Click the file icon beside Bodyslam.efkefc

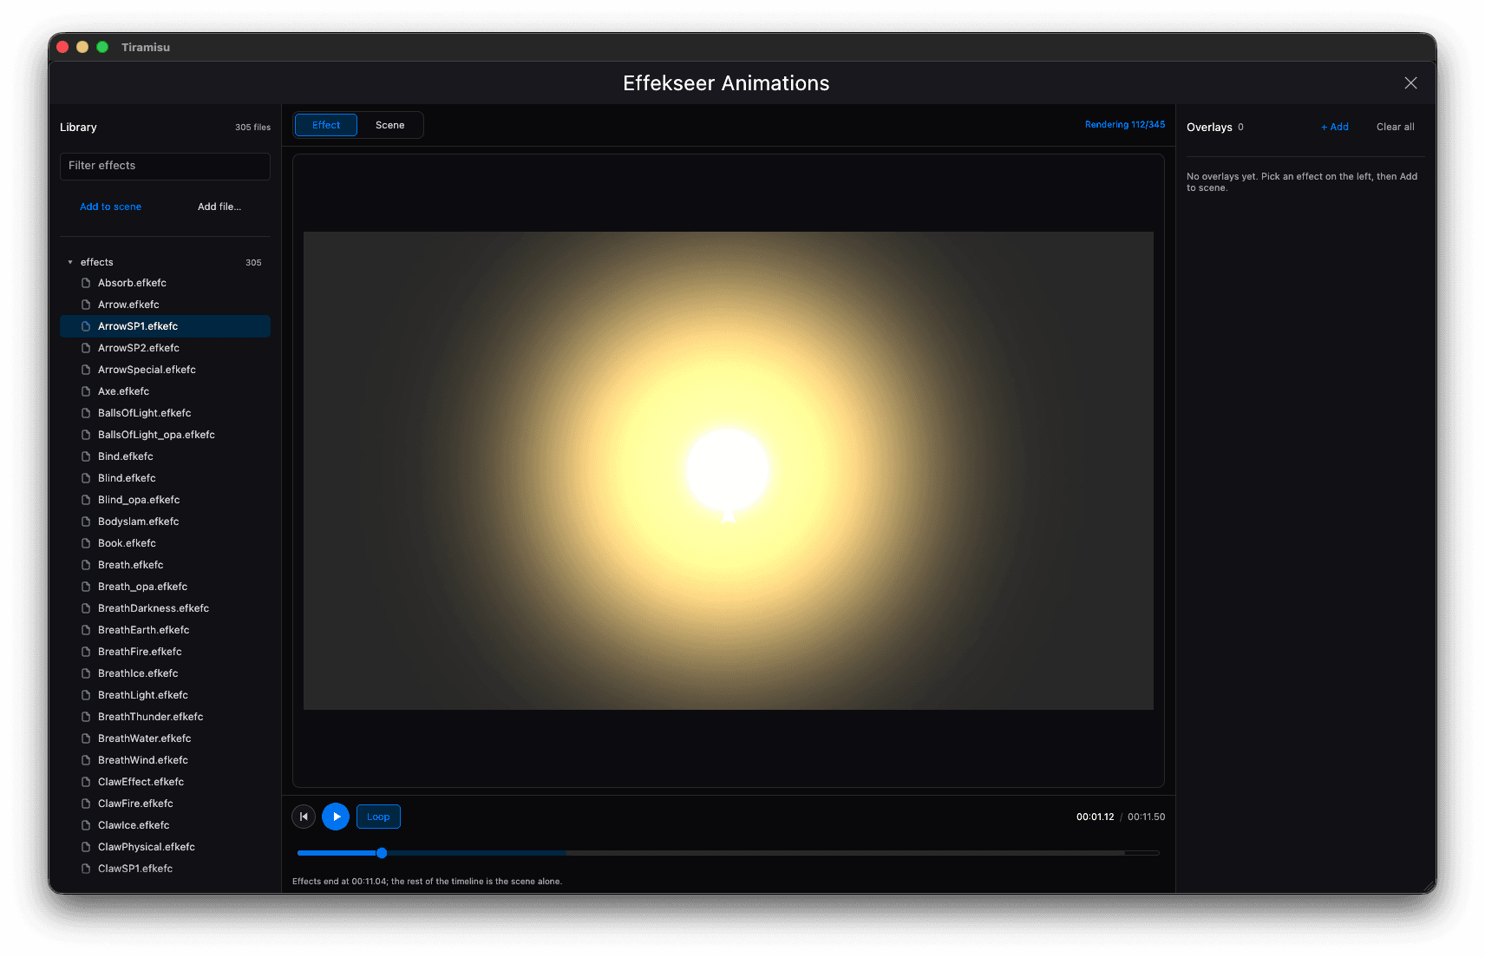click(86, 522)
